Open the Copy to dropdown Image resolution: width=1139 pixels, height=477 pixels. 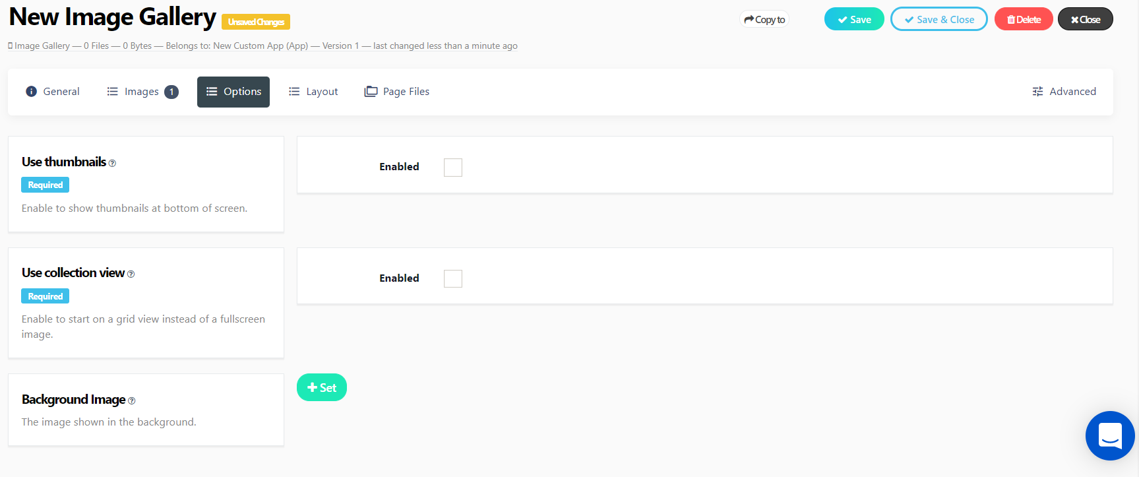click(x=764, y=20)
